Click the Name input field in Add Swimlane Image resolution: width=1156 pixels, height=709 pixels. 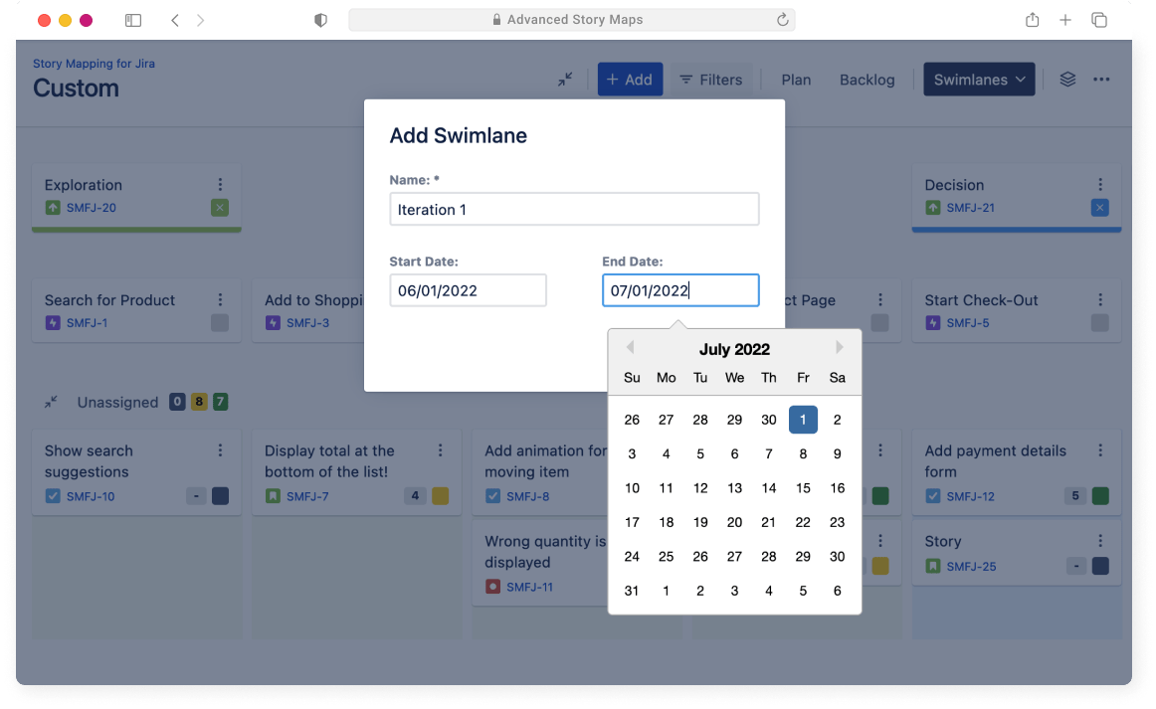tap(574, 209)
